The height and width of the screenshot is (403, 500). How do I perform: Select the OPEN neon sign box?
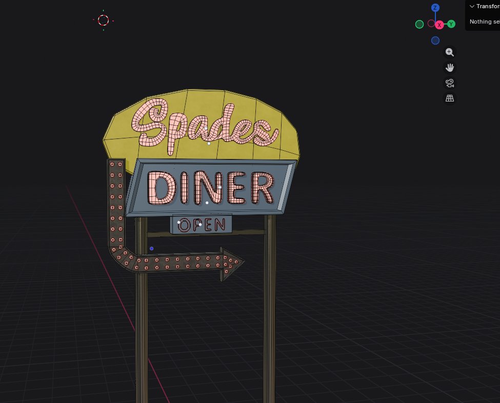(x=202, y=225)
